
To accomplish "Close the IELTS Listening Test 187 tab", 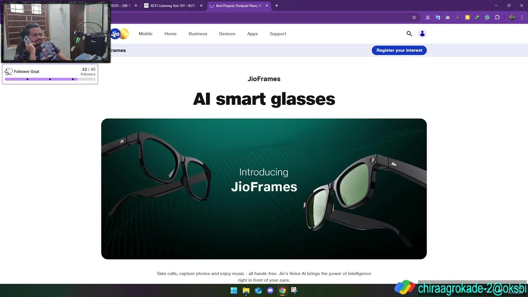I will 201,6.
